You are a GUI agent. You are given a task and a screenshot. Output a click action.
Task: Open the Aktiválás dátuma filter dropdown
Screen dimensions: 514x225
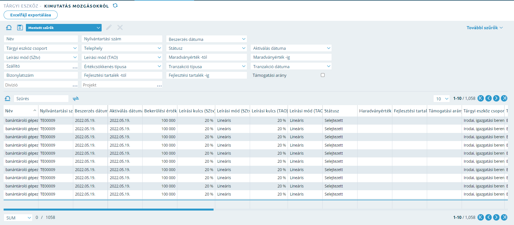coord(291,48)
